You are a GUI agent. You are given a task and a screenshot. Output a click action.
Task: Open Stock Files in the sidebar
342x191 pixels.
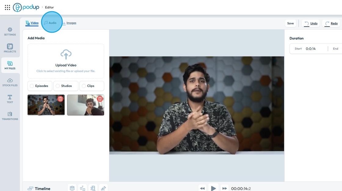[x=10, y=82]
